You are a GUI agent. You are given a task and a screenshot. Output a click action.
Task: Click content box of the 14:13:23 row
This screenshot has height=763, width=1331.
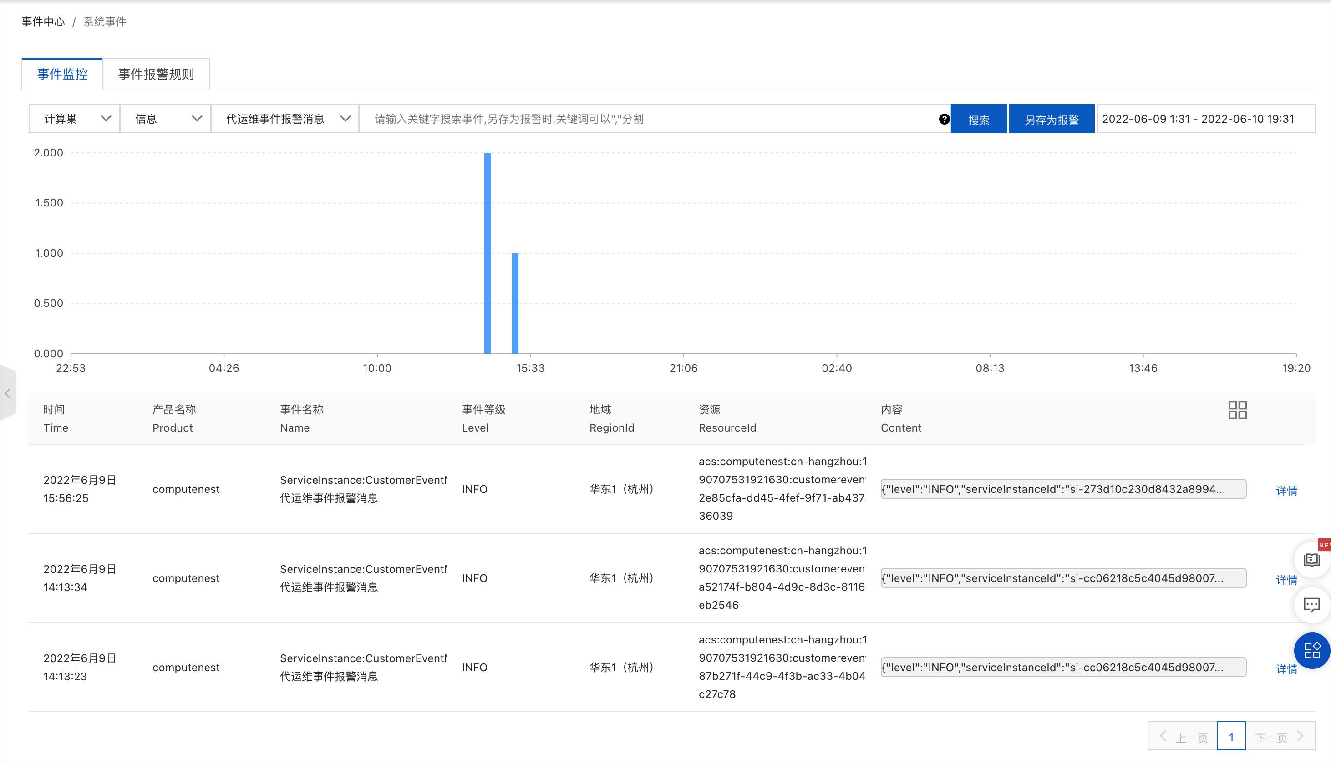point(1063,667)
